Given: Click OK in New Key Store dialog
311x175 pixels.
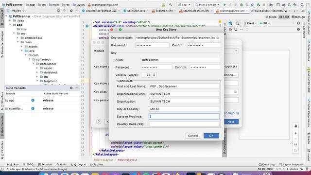Looking at the screenshot, I should click(x=211, y=136).
